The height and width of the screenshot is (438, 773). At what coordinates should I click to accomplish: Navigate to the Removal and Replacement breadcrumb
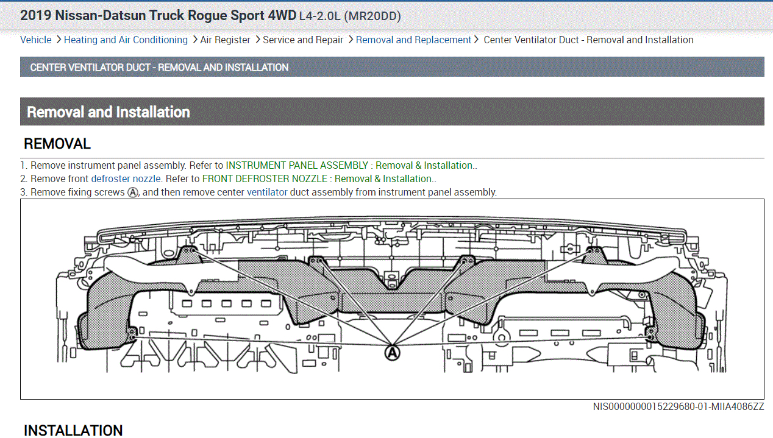pos(413,40)
